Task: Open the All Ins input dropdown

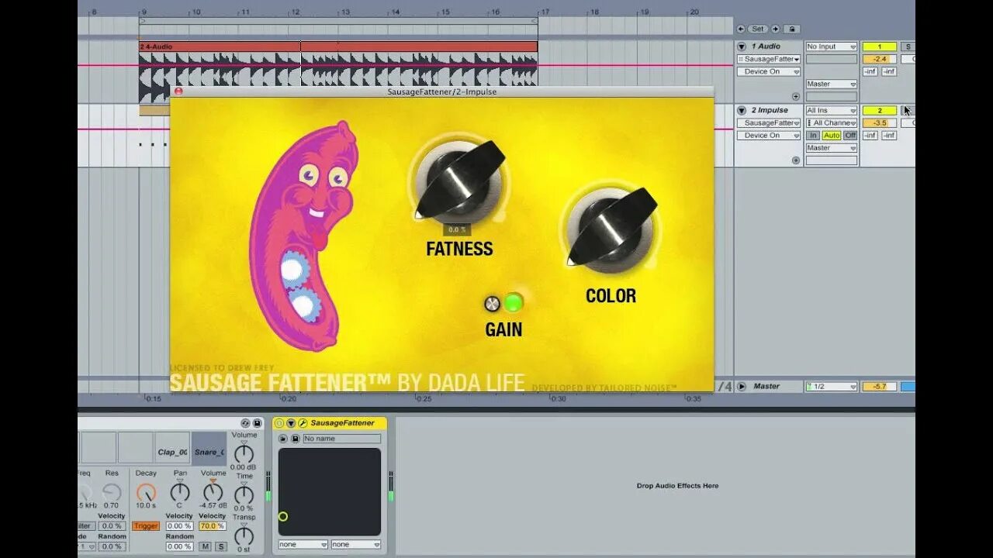Action: pos(831,110)
